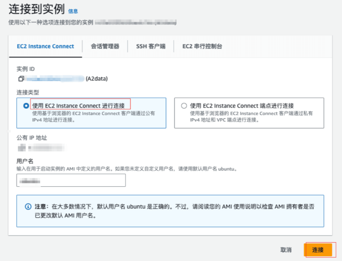Click the 用户名 heading label
Image resolution: width=342 pixels, height=261 pixels.
pyautogui.click(x=25, y=161)
